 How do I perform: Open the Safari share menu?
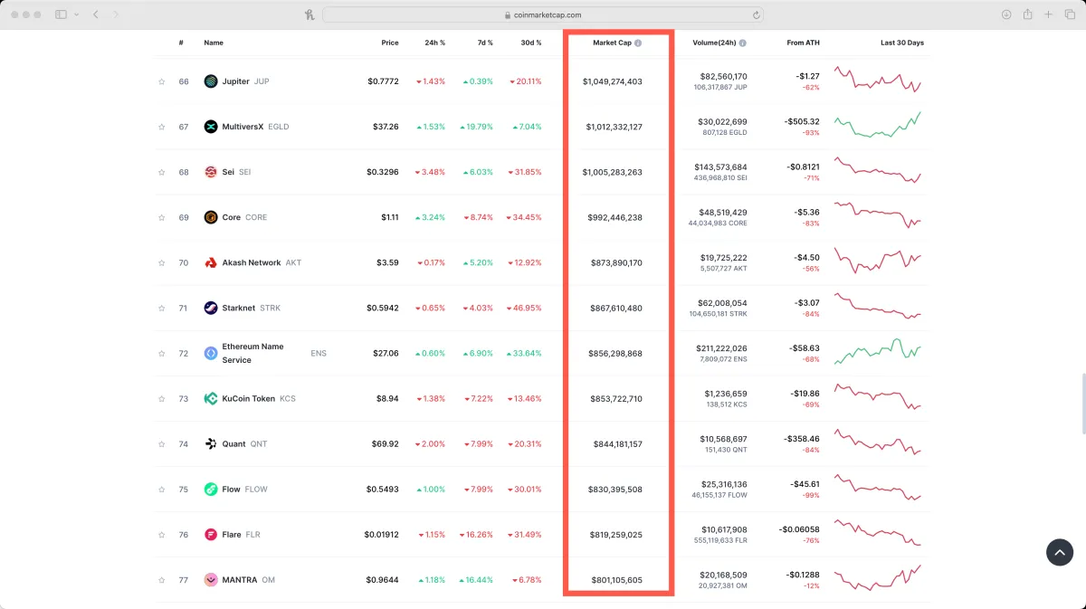click(1028, 14)
